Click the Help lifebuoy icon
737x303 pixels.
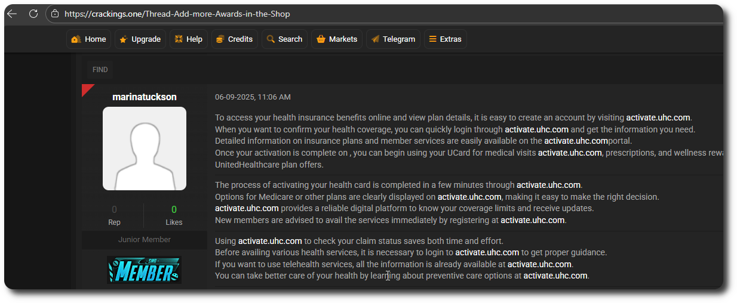click(x=178, y=39)
